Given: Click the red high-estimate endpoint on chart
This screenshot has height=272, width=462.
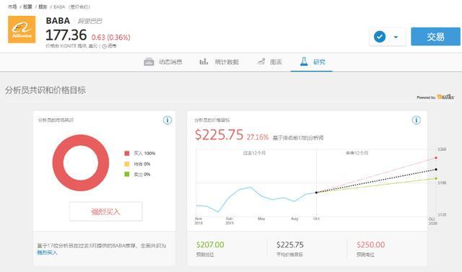Looking at the screenshot, I should 436,158.
